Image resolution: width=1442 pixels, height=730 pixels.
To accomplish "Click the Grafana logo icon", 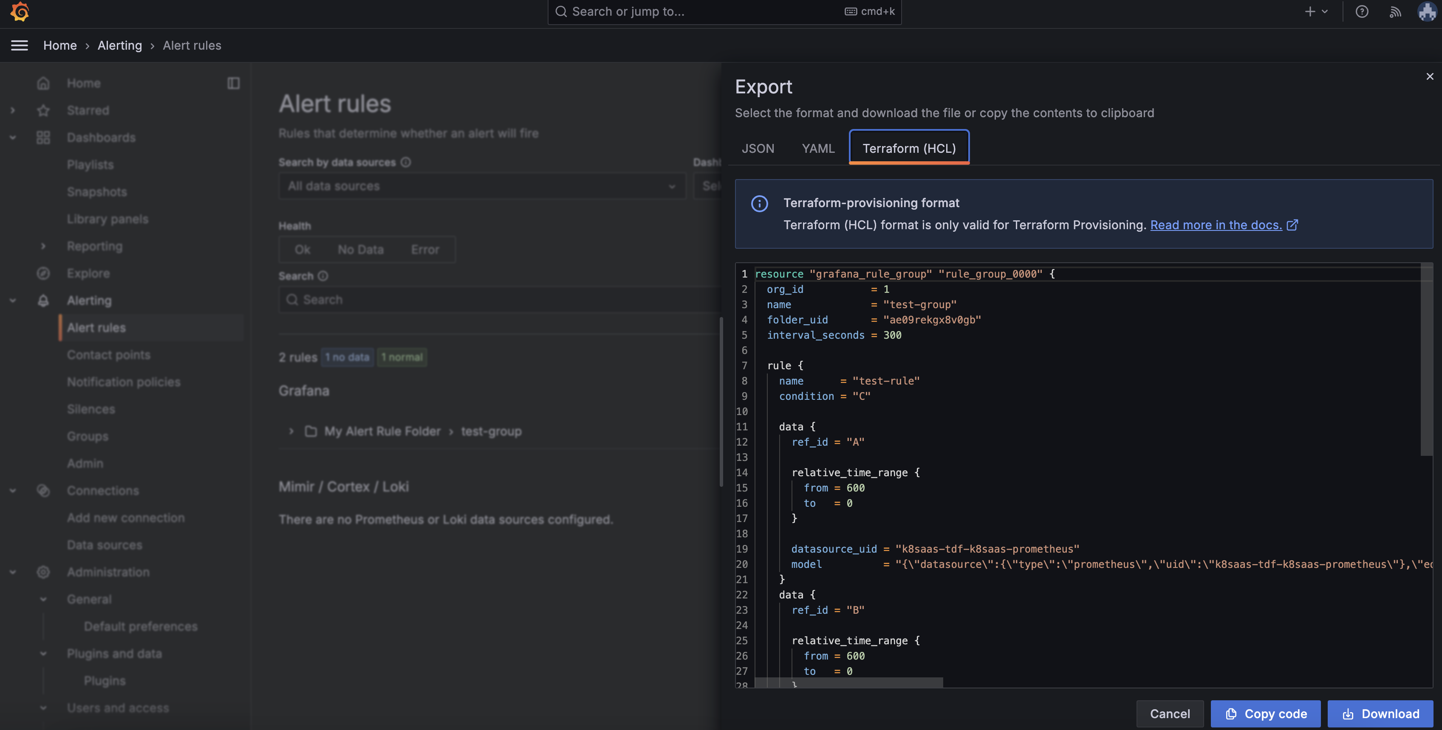I will 20,12.
